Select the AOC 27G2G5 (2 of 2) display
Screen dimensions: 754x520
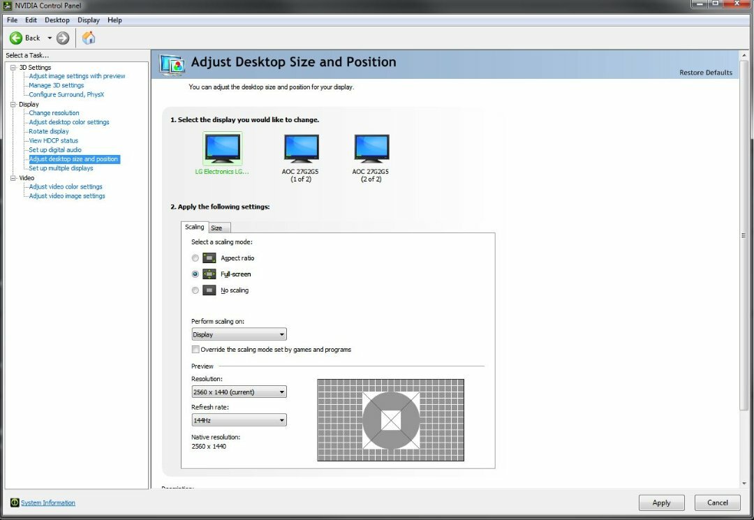371,147
